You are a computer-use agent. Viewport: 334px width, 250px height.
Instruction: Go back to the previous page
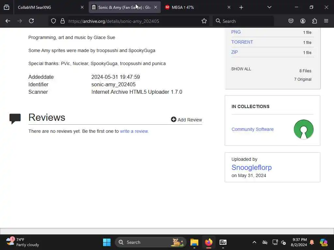click(8, 21)
